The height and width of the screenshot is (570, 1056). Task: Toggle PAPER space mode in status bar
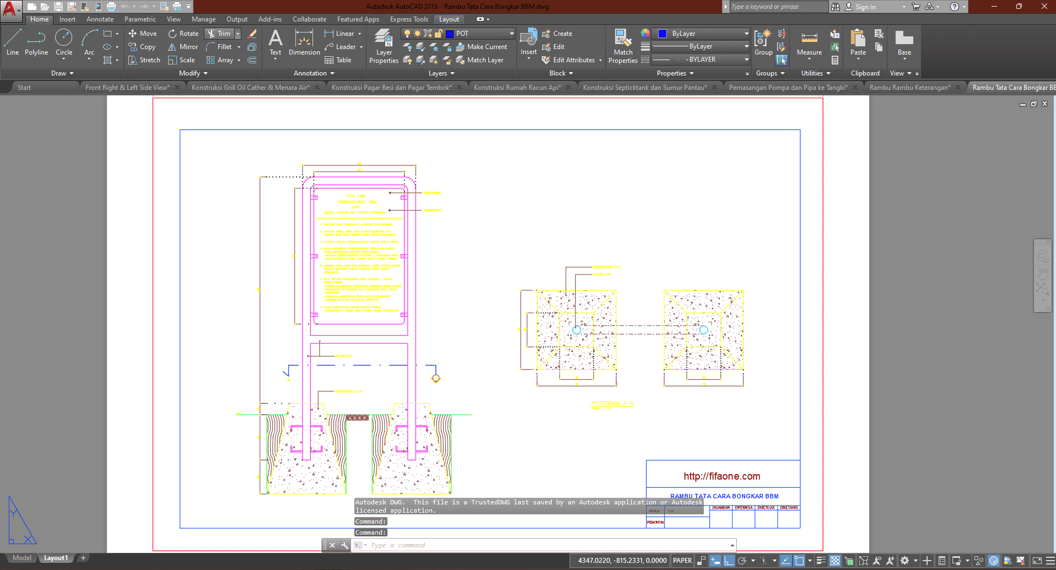coord(682,561)
